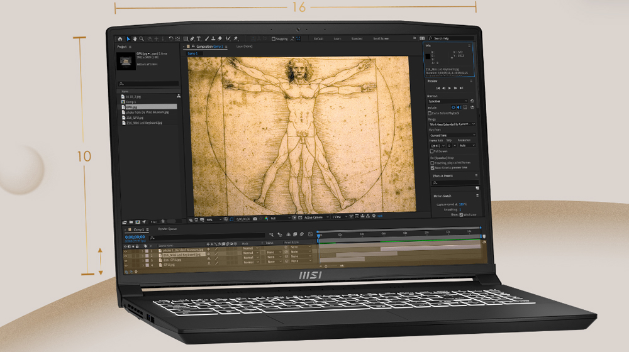Image resolution: width=629 pixels, height=352 pixels.
Task: Select layer 3 Z16_GPU.jpg in timeline
Action: tap(174, 260)
